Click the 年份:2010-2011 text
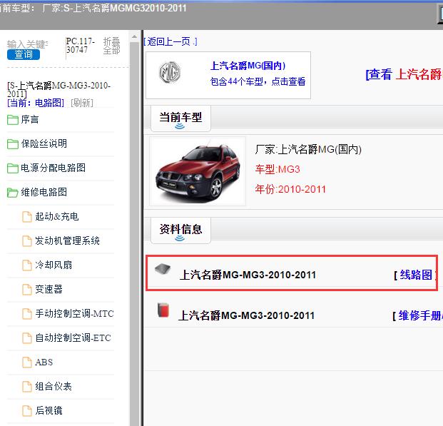This screenshot has width=443, height=426. pyautogui.click(x=290, y=189)
